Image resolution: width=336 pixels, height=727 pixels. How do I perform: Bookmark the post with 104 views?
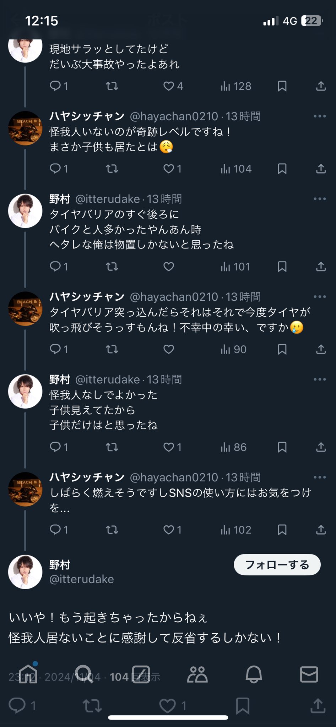(282, 169)
